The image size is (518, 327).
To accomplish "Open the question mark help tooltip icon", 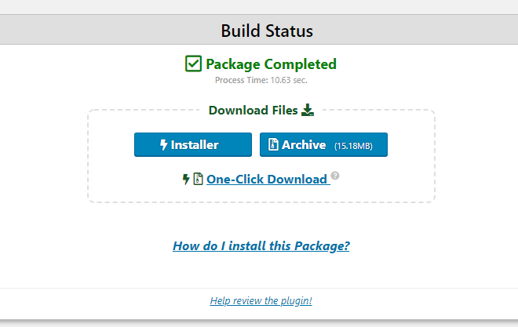I will [335, 175].
